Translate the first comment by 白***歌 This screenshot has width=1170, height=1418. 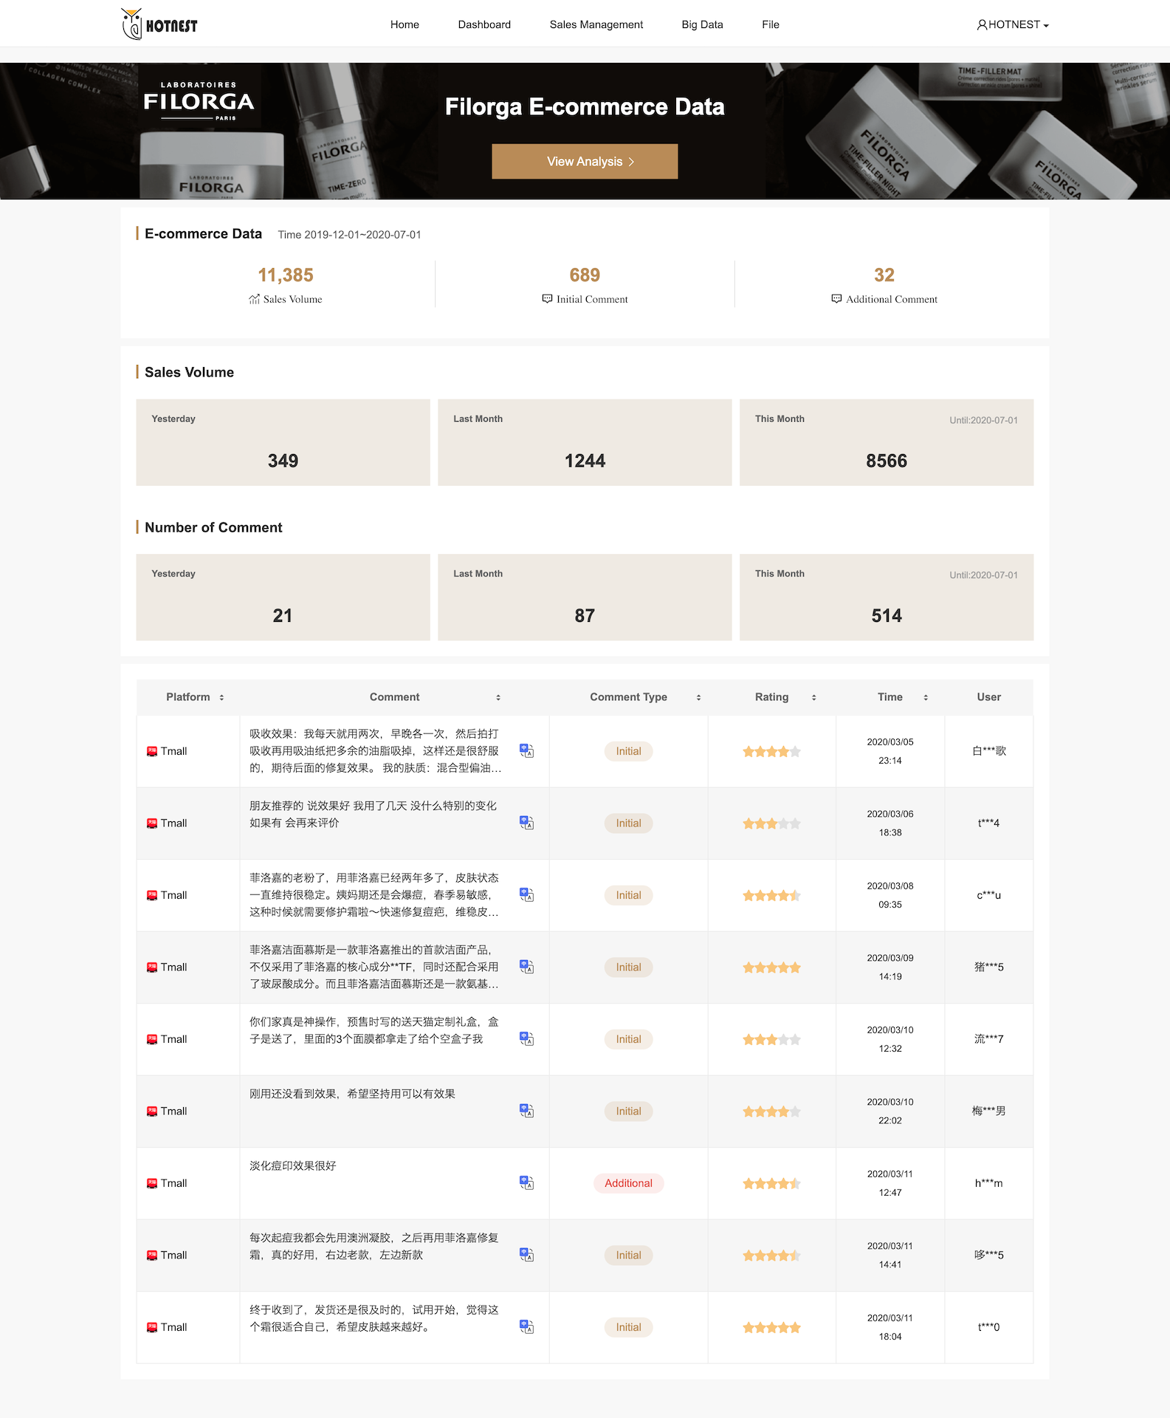coord(526,751)
